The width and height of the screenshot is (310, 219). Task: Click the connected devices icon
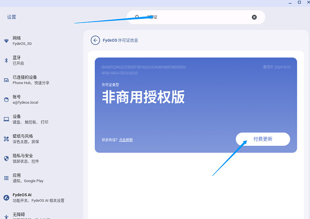[6, 80]
